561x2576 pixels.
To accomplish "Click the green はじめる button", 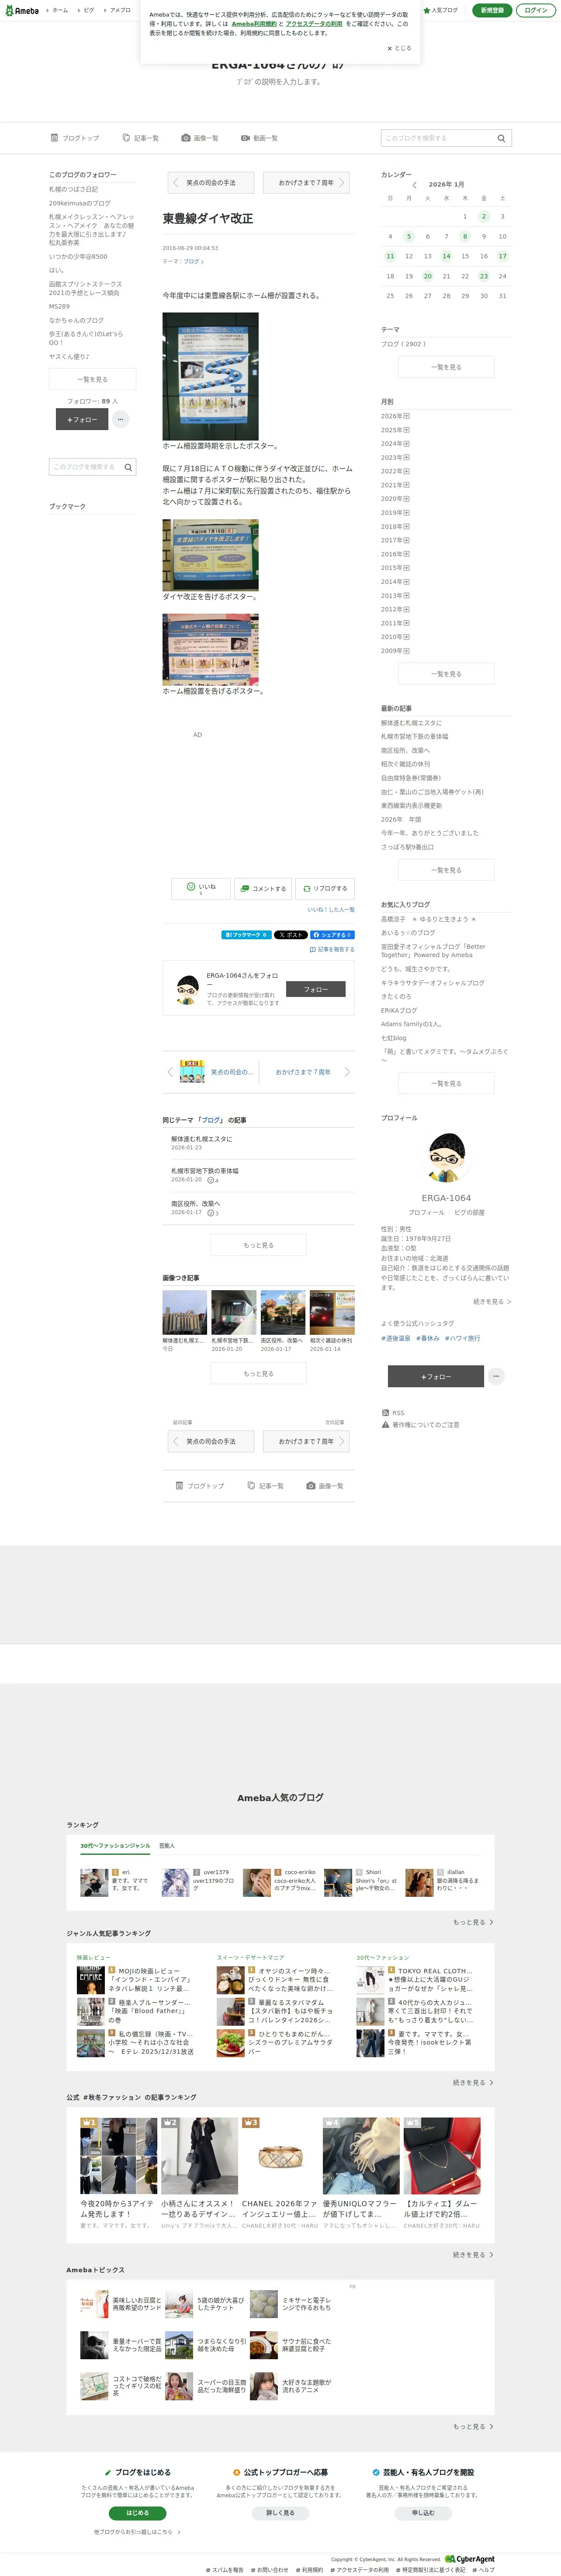I will coord(138,2512).
